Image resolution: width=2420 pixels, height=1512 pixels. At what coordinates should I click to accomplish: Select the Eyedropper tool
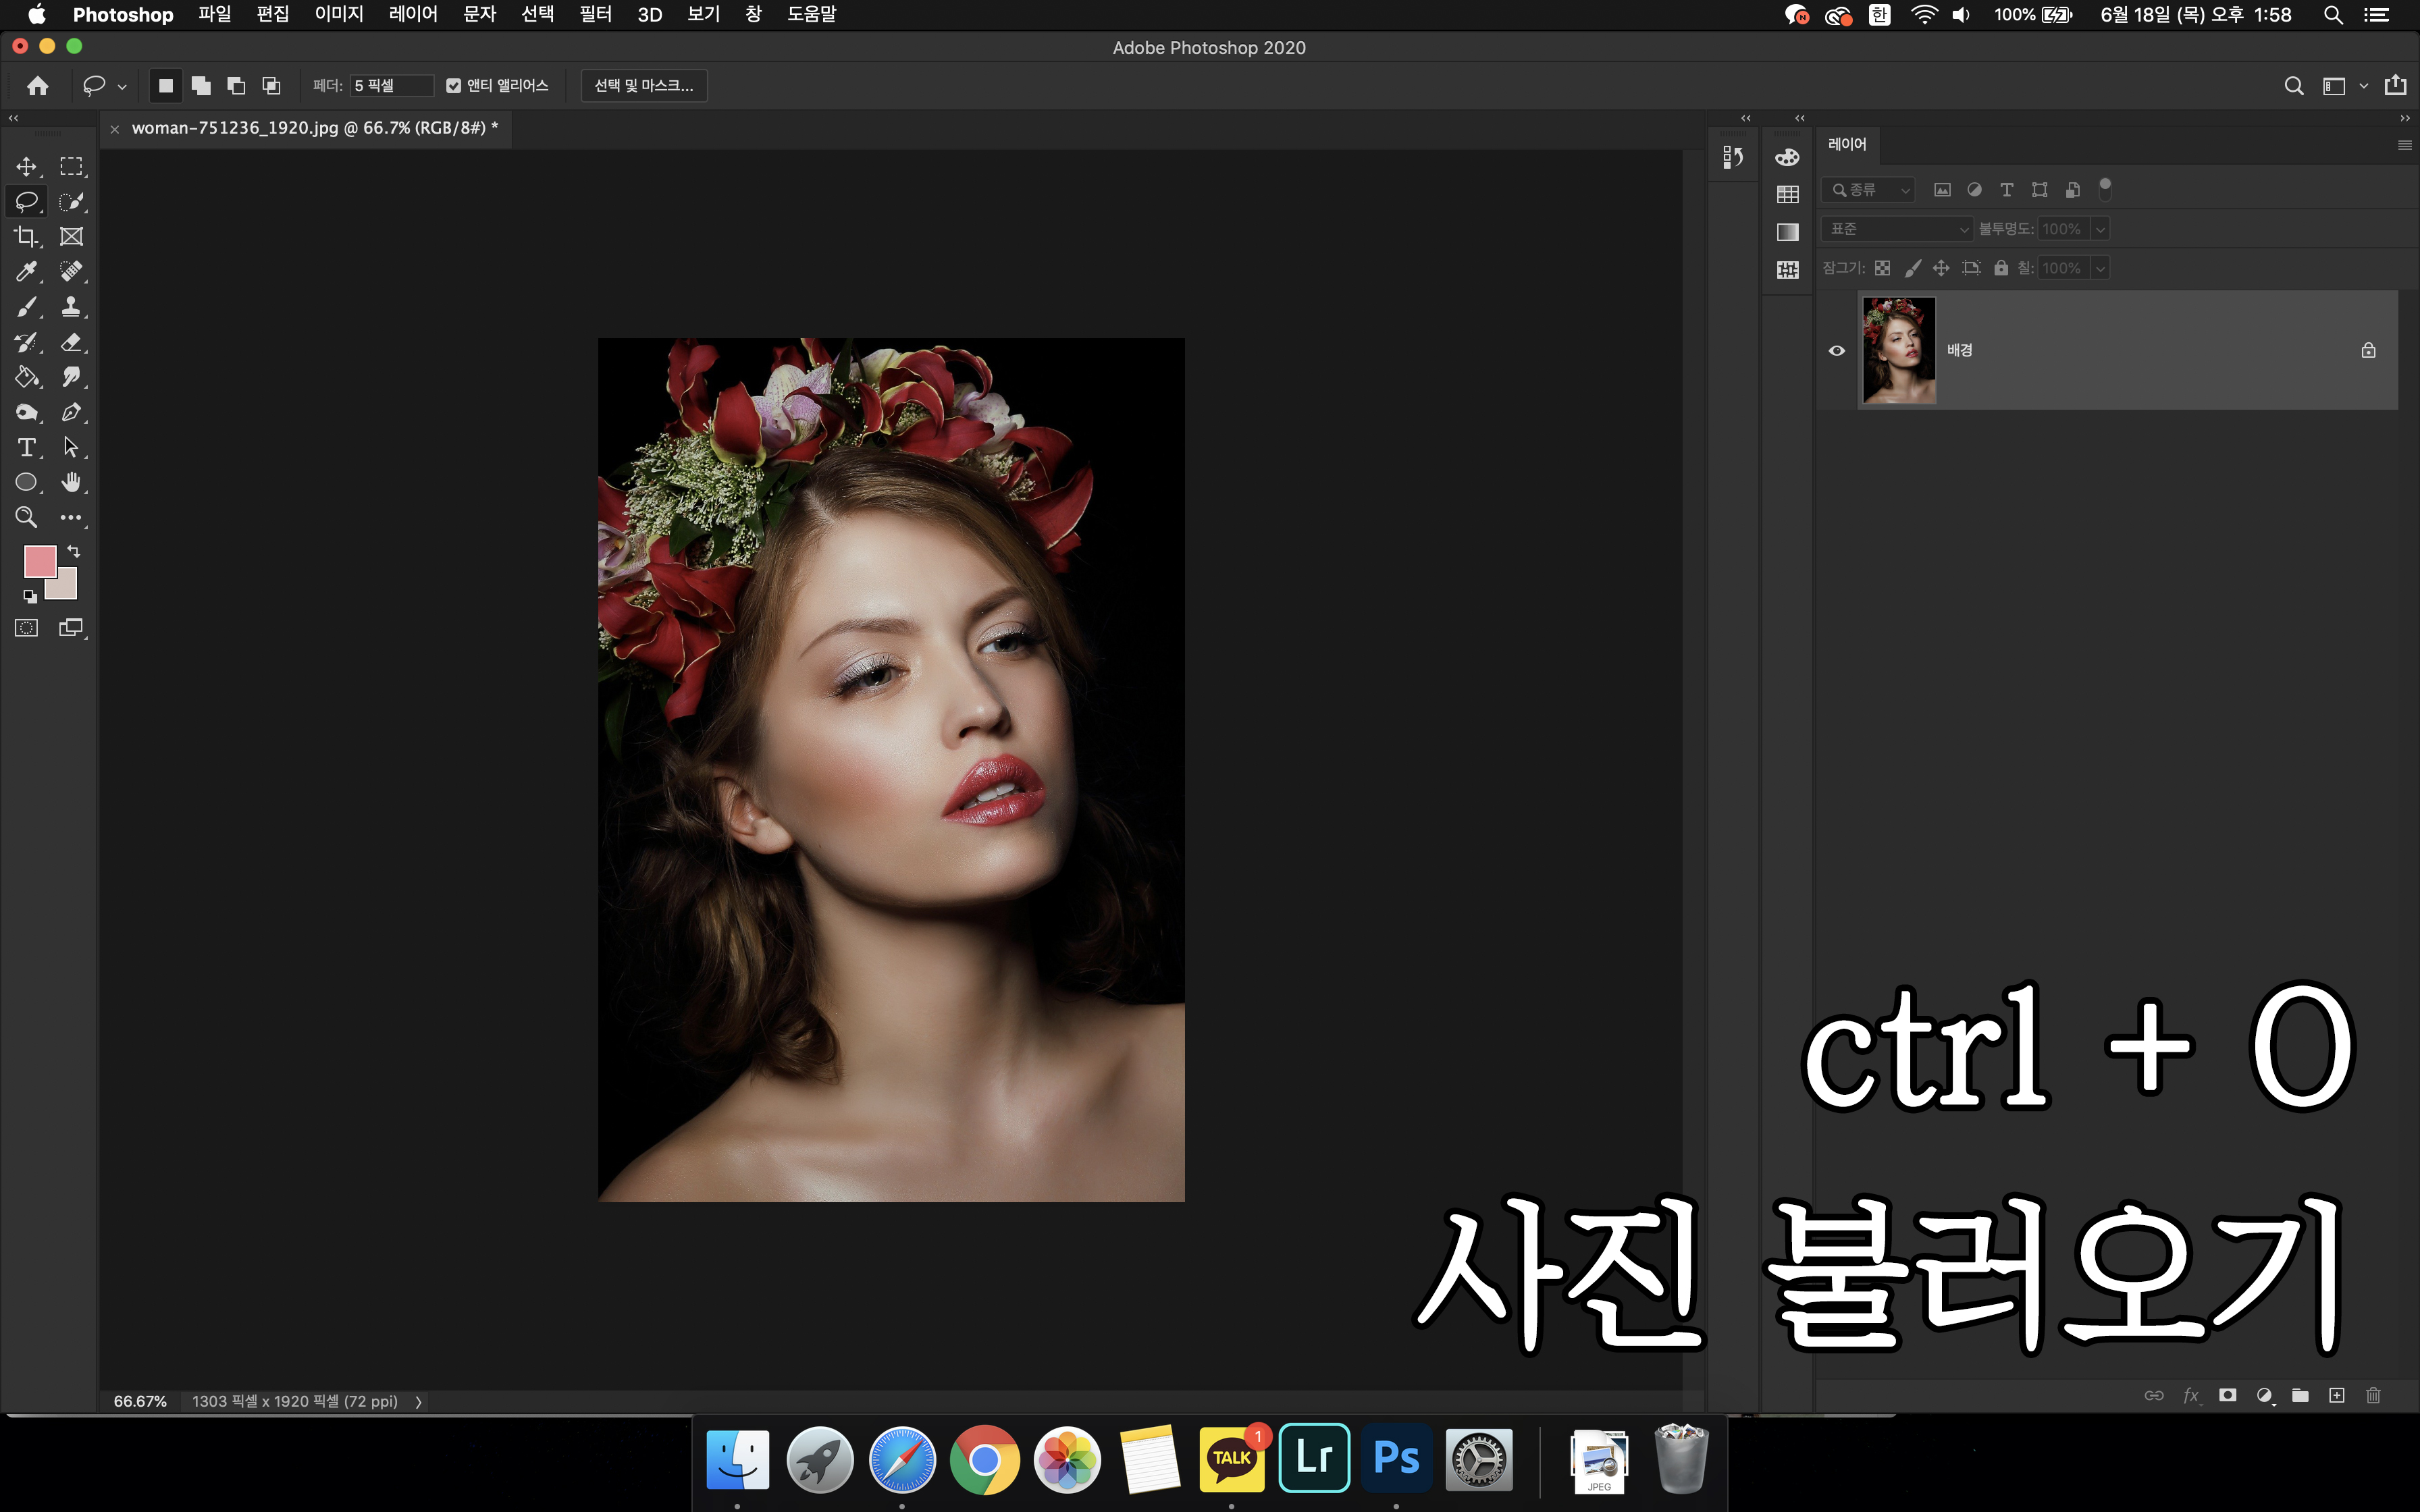coord(26,271)
